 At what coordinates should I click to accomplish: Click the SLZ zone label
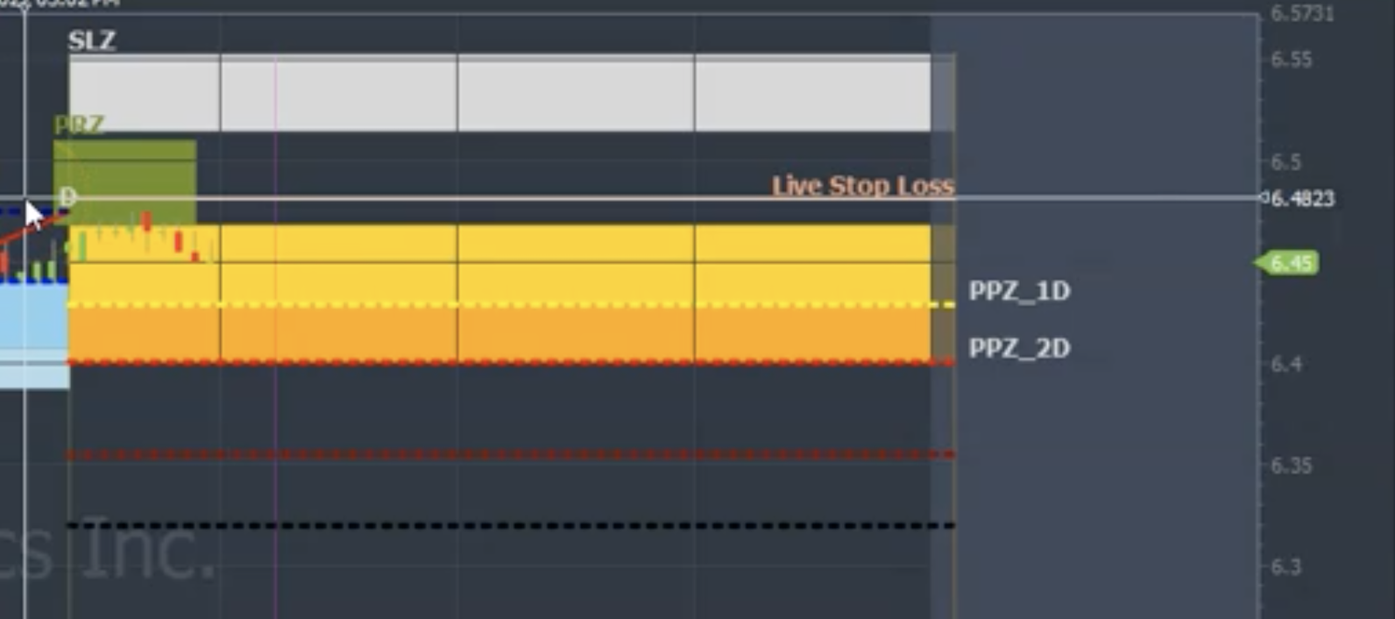click(x=91, y=40)
